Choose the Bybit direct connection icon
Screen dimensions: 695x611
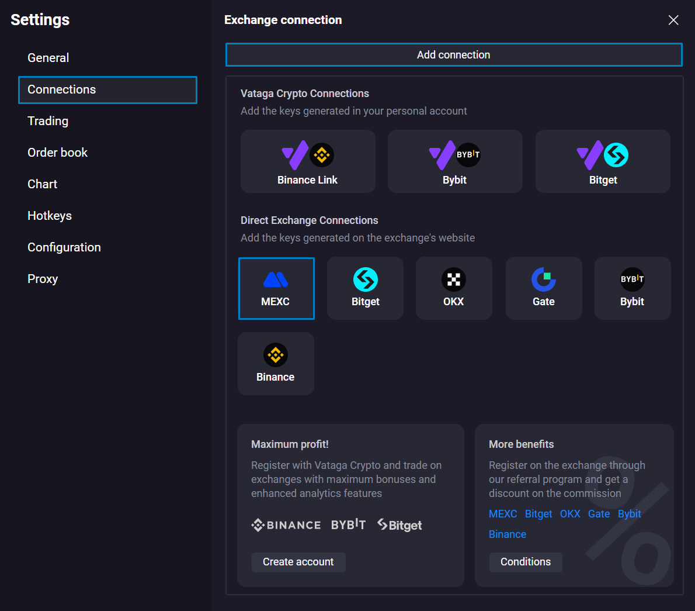[x=633, y=288]
